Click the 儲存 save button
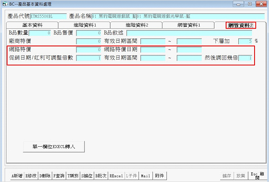Viewport: 269px width, 182px height. [227, 175]
